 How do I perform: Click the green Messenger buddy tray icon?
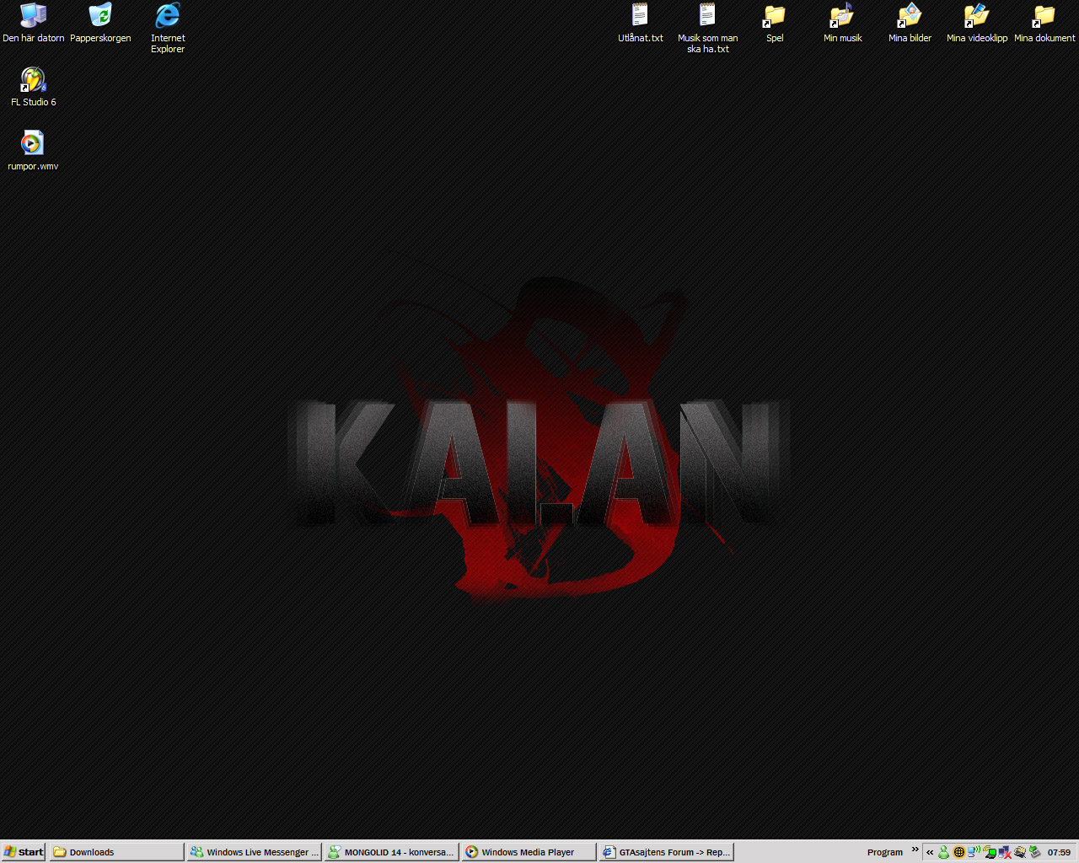click(943, 852)
